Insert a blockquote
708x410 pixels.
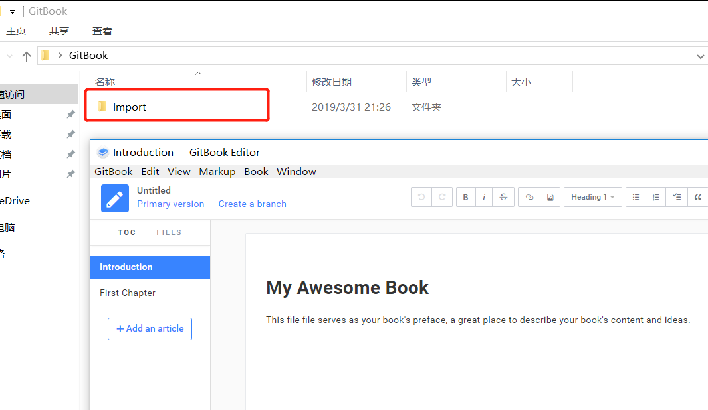(x=697, y=197)
